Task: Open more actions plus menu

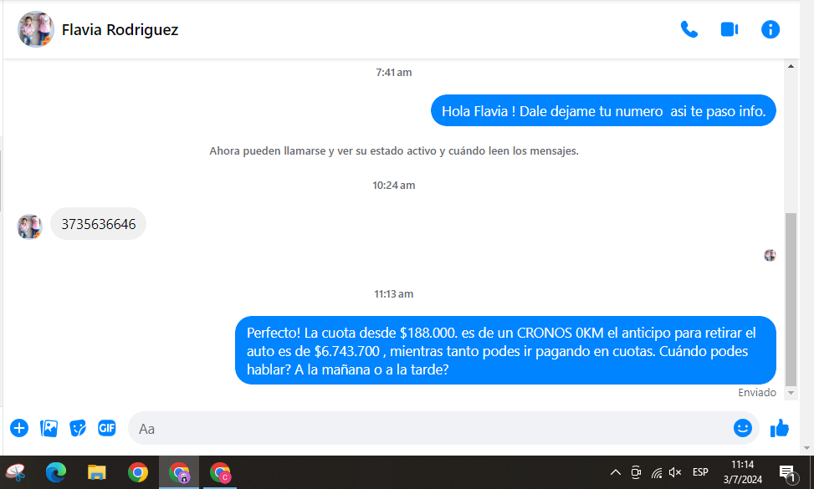Action: click(19, 428)
